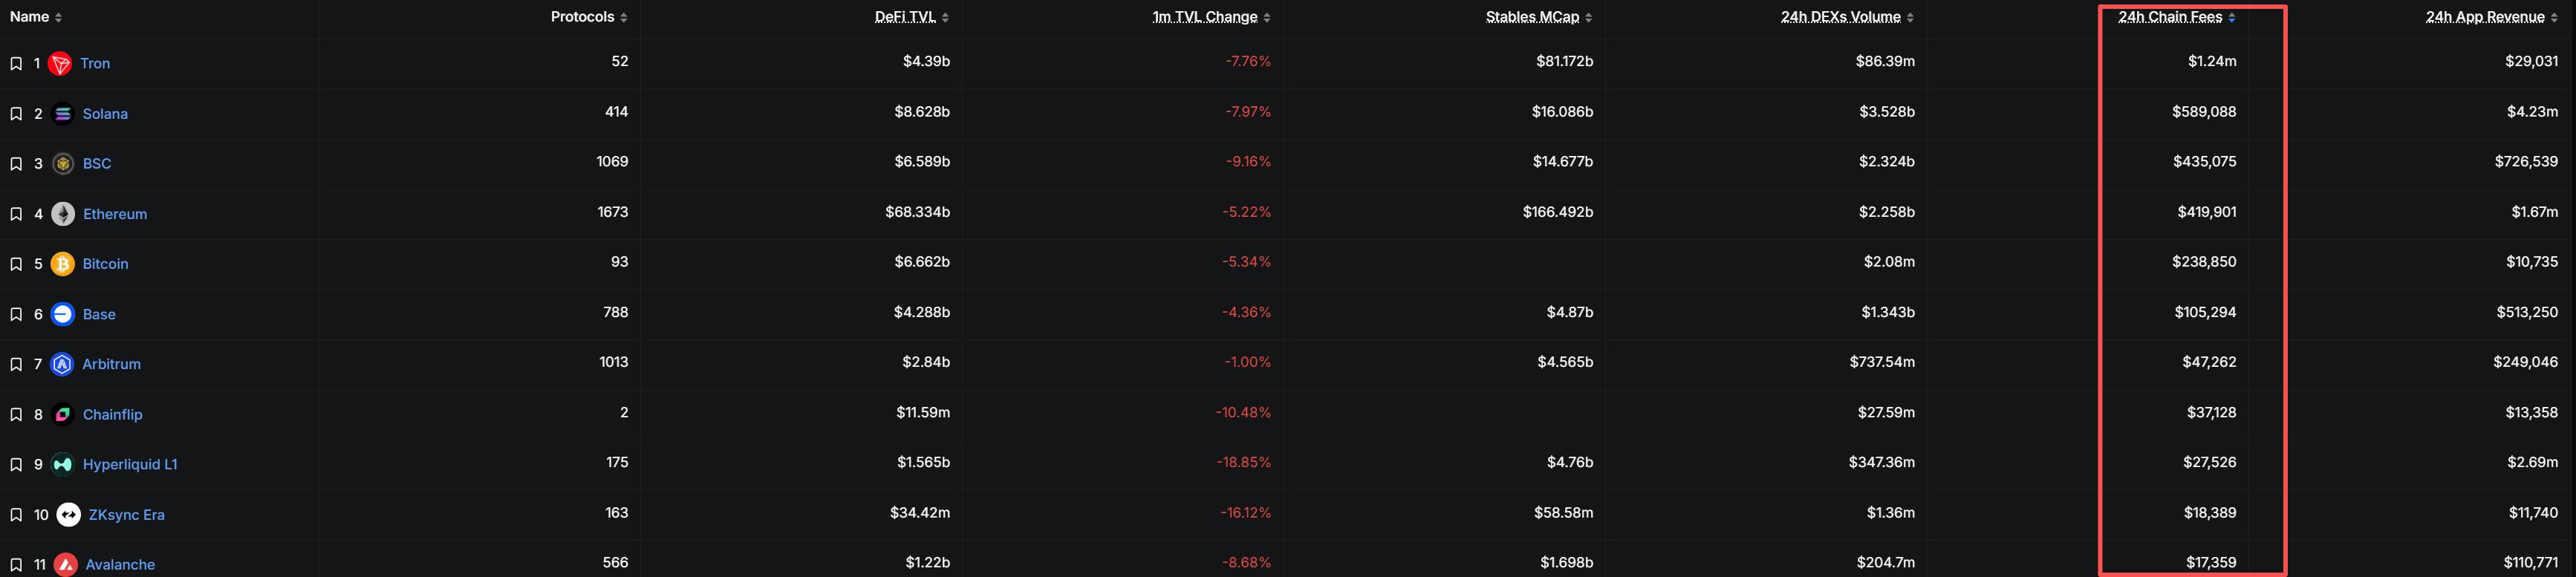Sort by Stables MCap column

tap(1538, 17)
